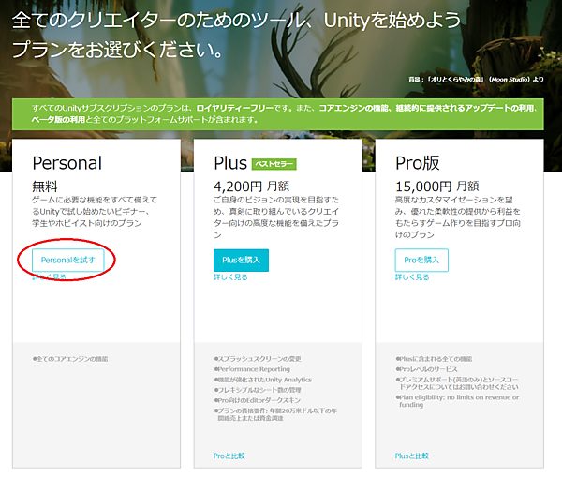This screenshot has width=562, height=478.
Task: Open 詳しく見る link under Pro plan
Action: pos(412,276)
